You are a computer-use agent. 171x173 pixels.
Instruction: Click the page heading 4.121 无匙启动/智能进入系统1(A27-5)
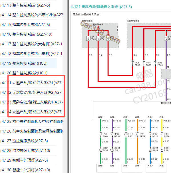(x=101, y=7)
